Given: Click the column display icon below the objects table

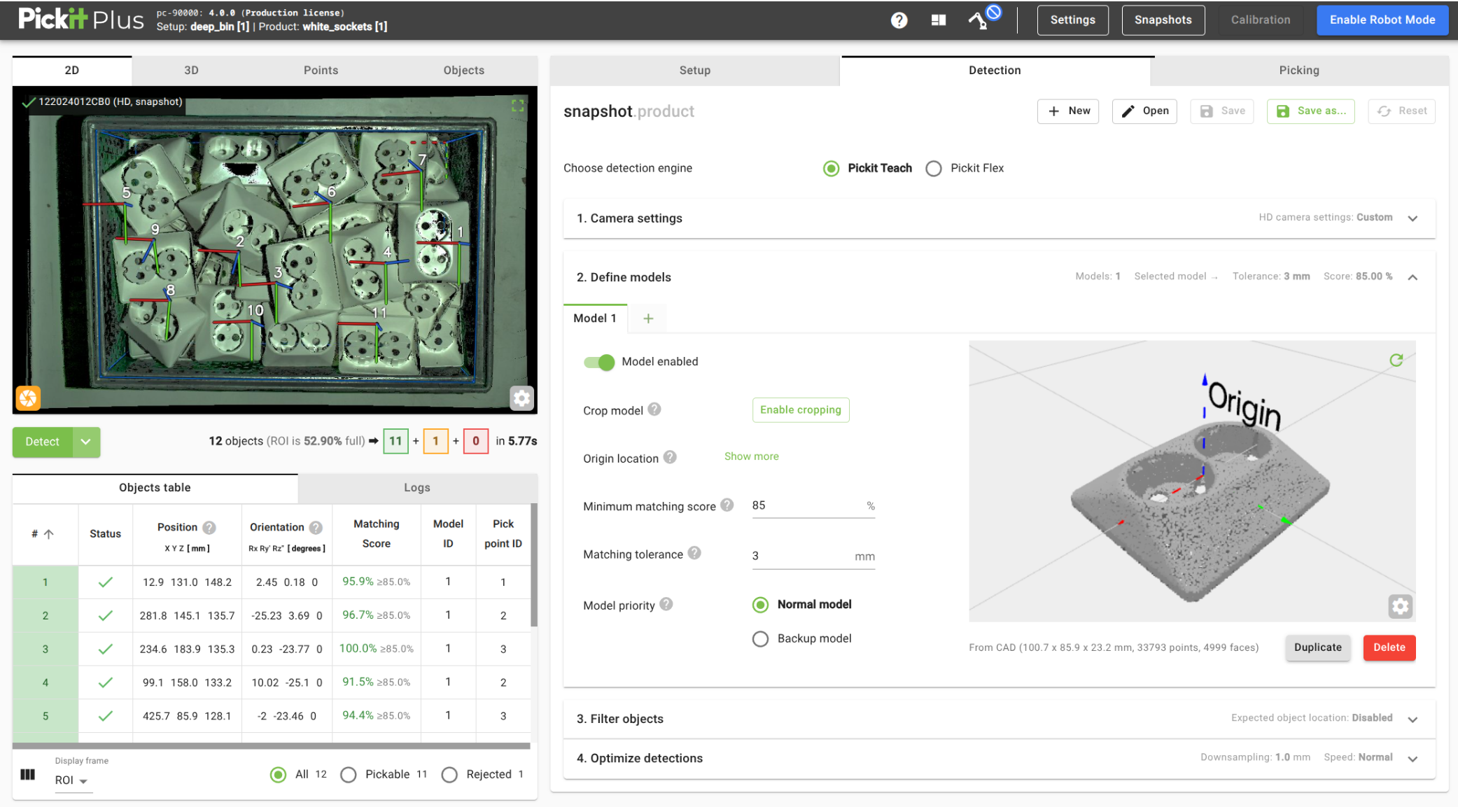Looking at the screenshot, I should [x=27, y=774].
